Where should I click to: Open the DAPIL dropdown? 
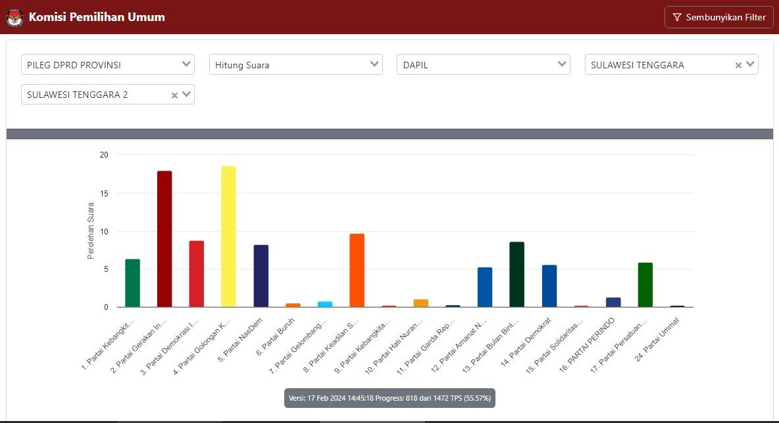point(483,64)
